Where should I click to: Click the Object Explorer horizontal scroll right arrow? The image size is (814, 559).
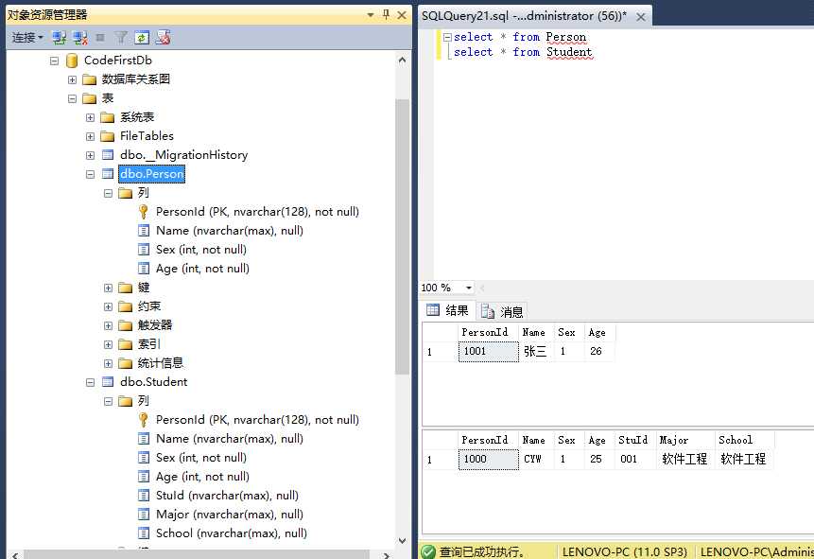click(386, 555)
